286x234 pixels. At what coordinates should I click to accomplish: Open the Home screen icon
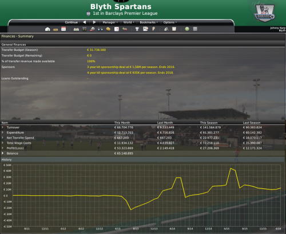pos(47,29)
